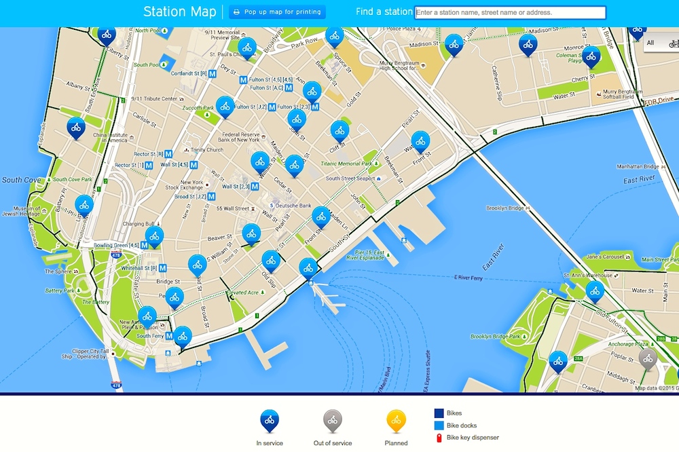Select the bike station marker on Cliff St

click(x=339, y=130)
